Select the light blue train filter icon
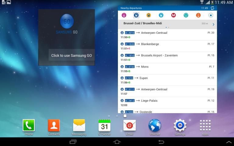The image size is (234, 146). (x=161, y=15)
